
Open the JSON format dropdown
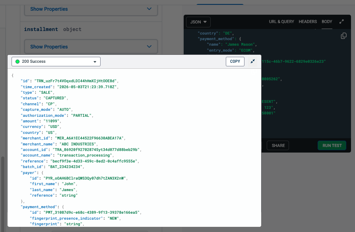[x=198, y=22]
